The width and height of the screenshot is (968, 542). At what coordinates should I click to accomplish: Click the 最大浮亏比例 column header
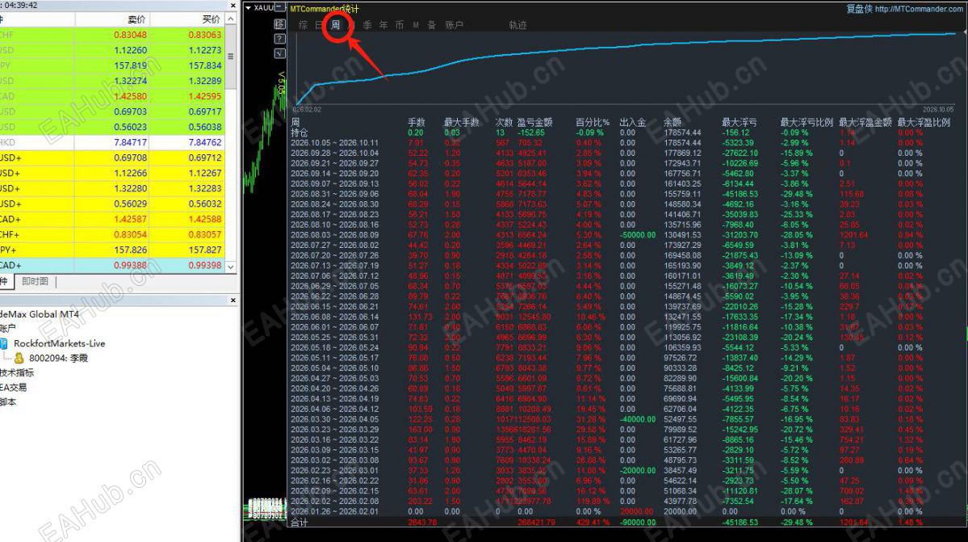(x=807, y=122)
